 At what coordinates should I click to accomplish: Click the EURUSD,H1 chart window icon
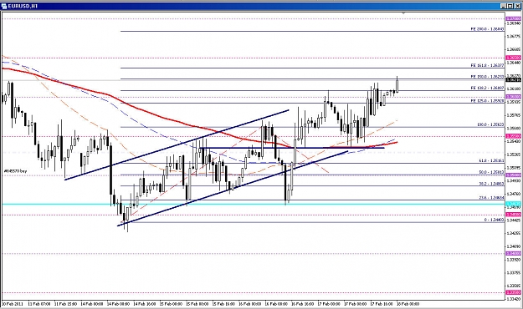point(4,6)
